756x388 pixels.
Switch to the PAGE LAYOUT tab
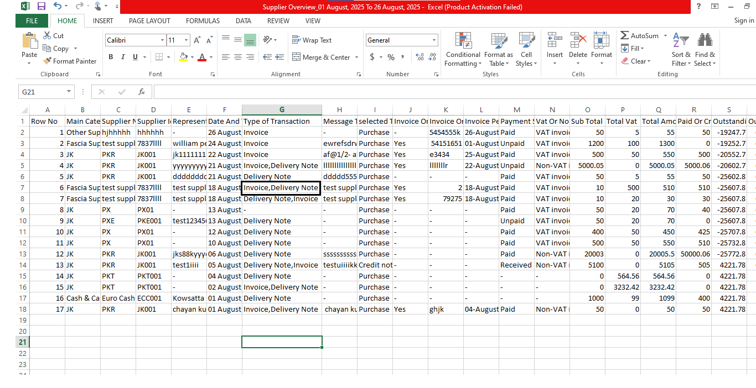[149, 20]
